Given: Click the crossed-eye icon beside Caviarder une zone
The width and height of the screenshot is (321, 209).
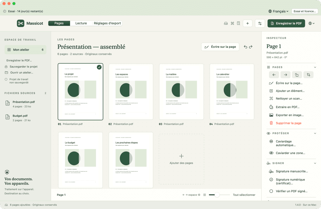Looking at the screenshot, I should pyautogui.click(x=271, y=153).
